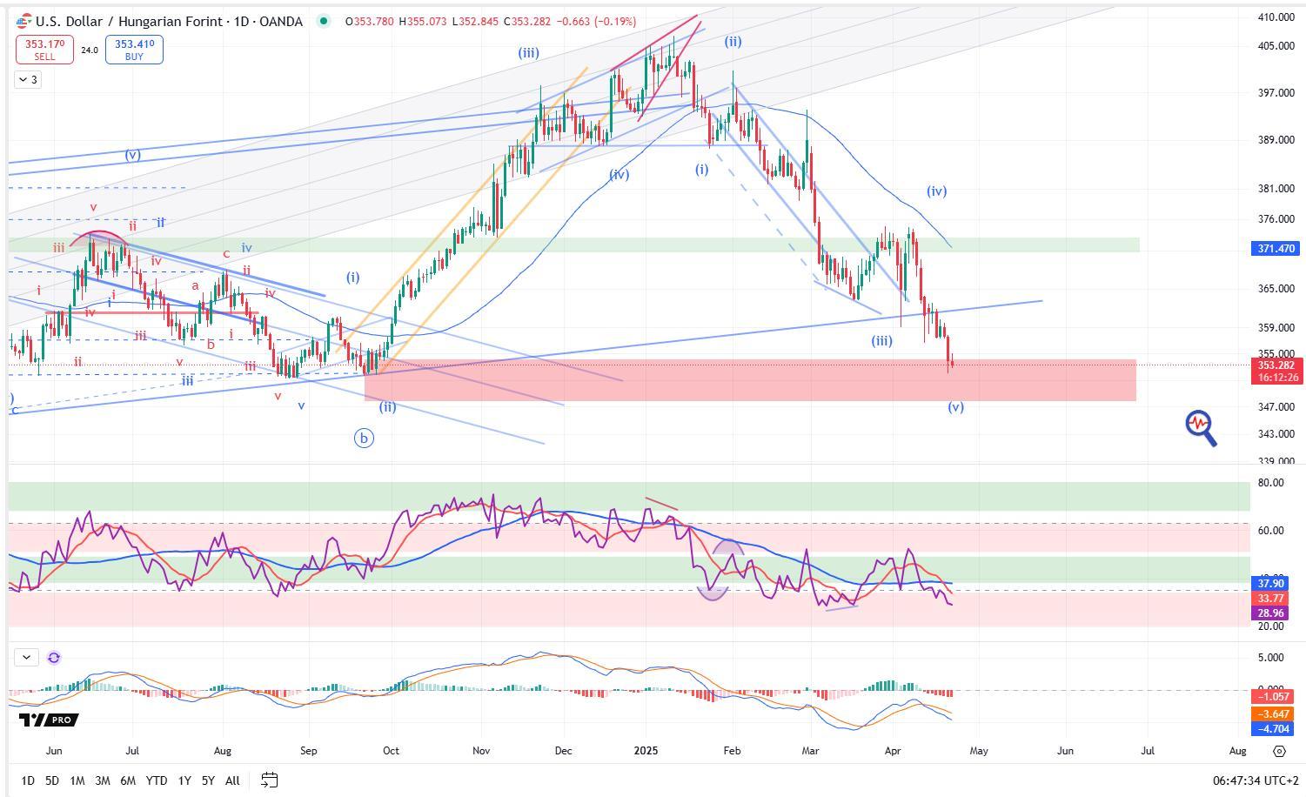
Task: Open timezone menu at 06:47:34 UTC+2
Action: pyautogui.click(x=1255, y=780)
